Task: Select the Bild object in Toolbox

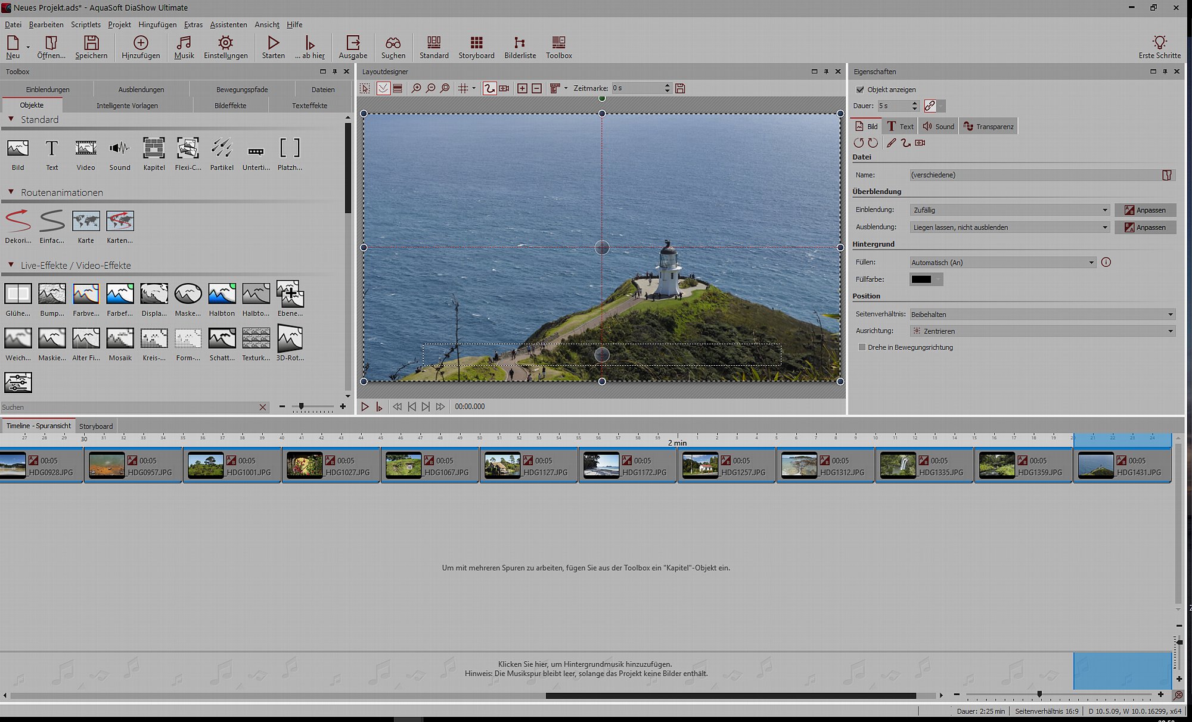Action: pyautogui.click(x=18, y=148)
